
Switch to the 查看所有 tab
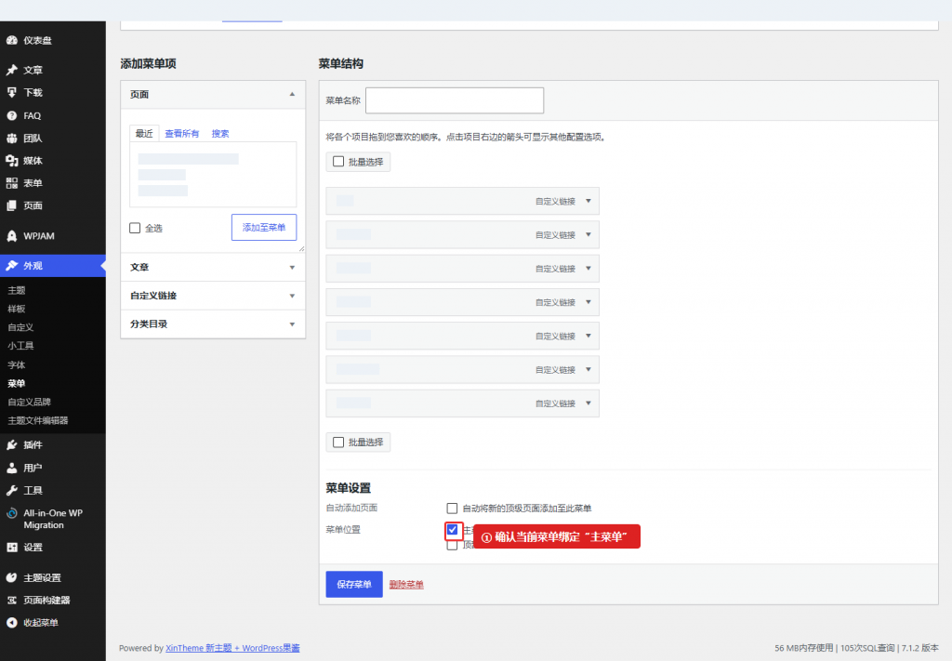182,134
